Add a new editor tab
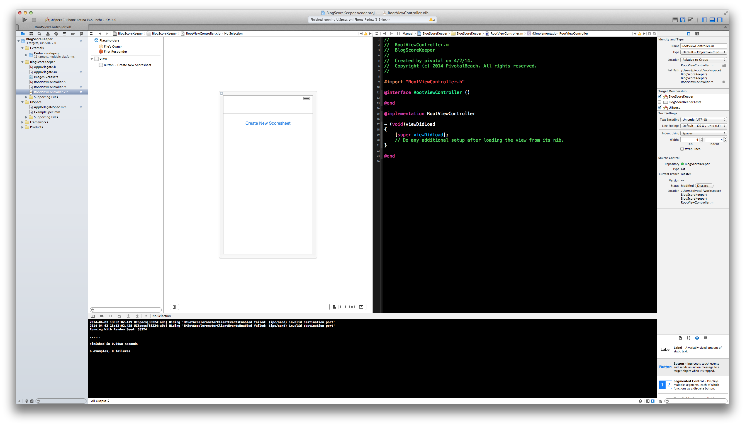The height and width of the screenshot is (426, 745). pyautogui.click(x=725, y=27)
